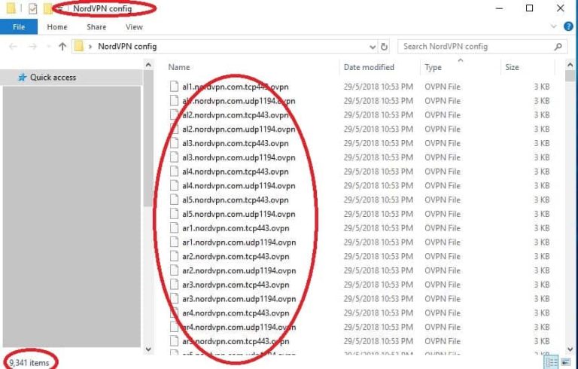Switch to details view in status bar

(550, 362)
